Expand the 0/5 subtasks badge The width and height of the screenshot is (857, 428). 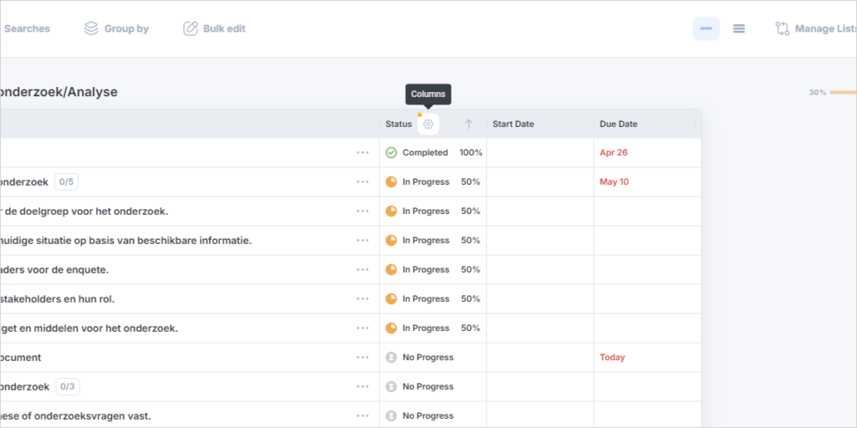coord(67,182)
